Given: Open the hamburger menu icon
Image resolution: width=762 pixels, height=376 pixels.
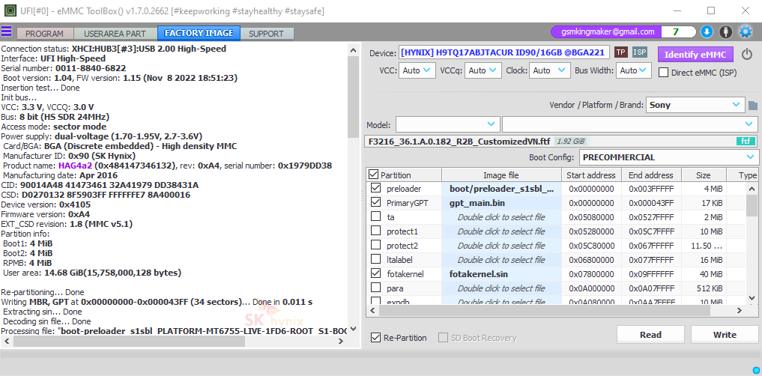Looking at the screenshot, I should click(x=7, y=32).
